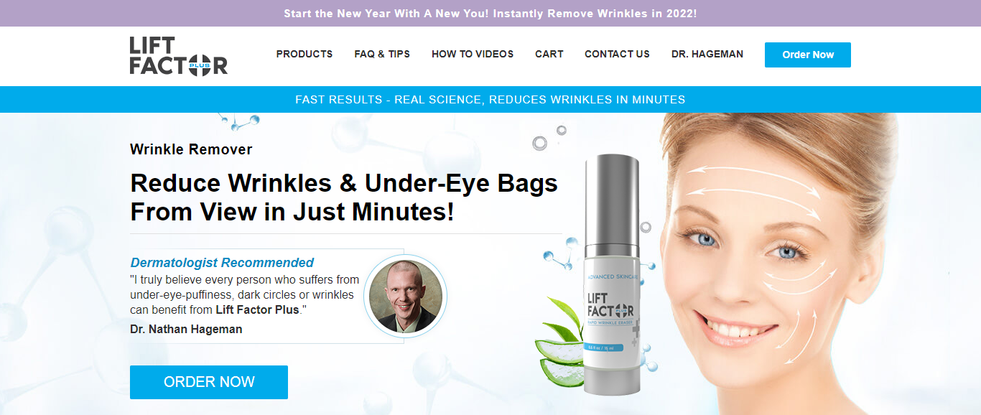Click the Lift Factor product bottle image
Screen dimensions: 981x415
tap(610, 274)
